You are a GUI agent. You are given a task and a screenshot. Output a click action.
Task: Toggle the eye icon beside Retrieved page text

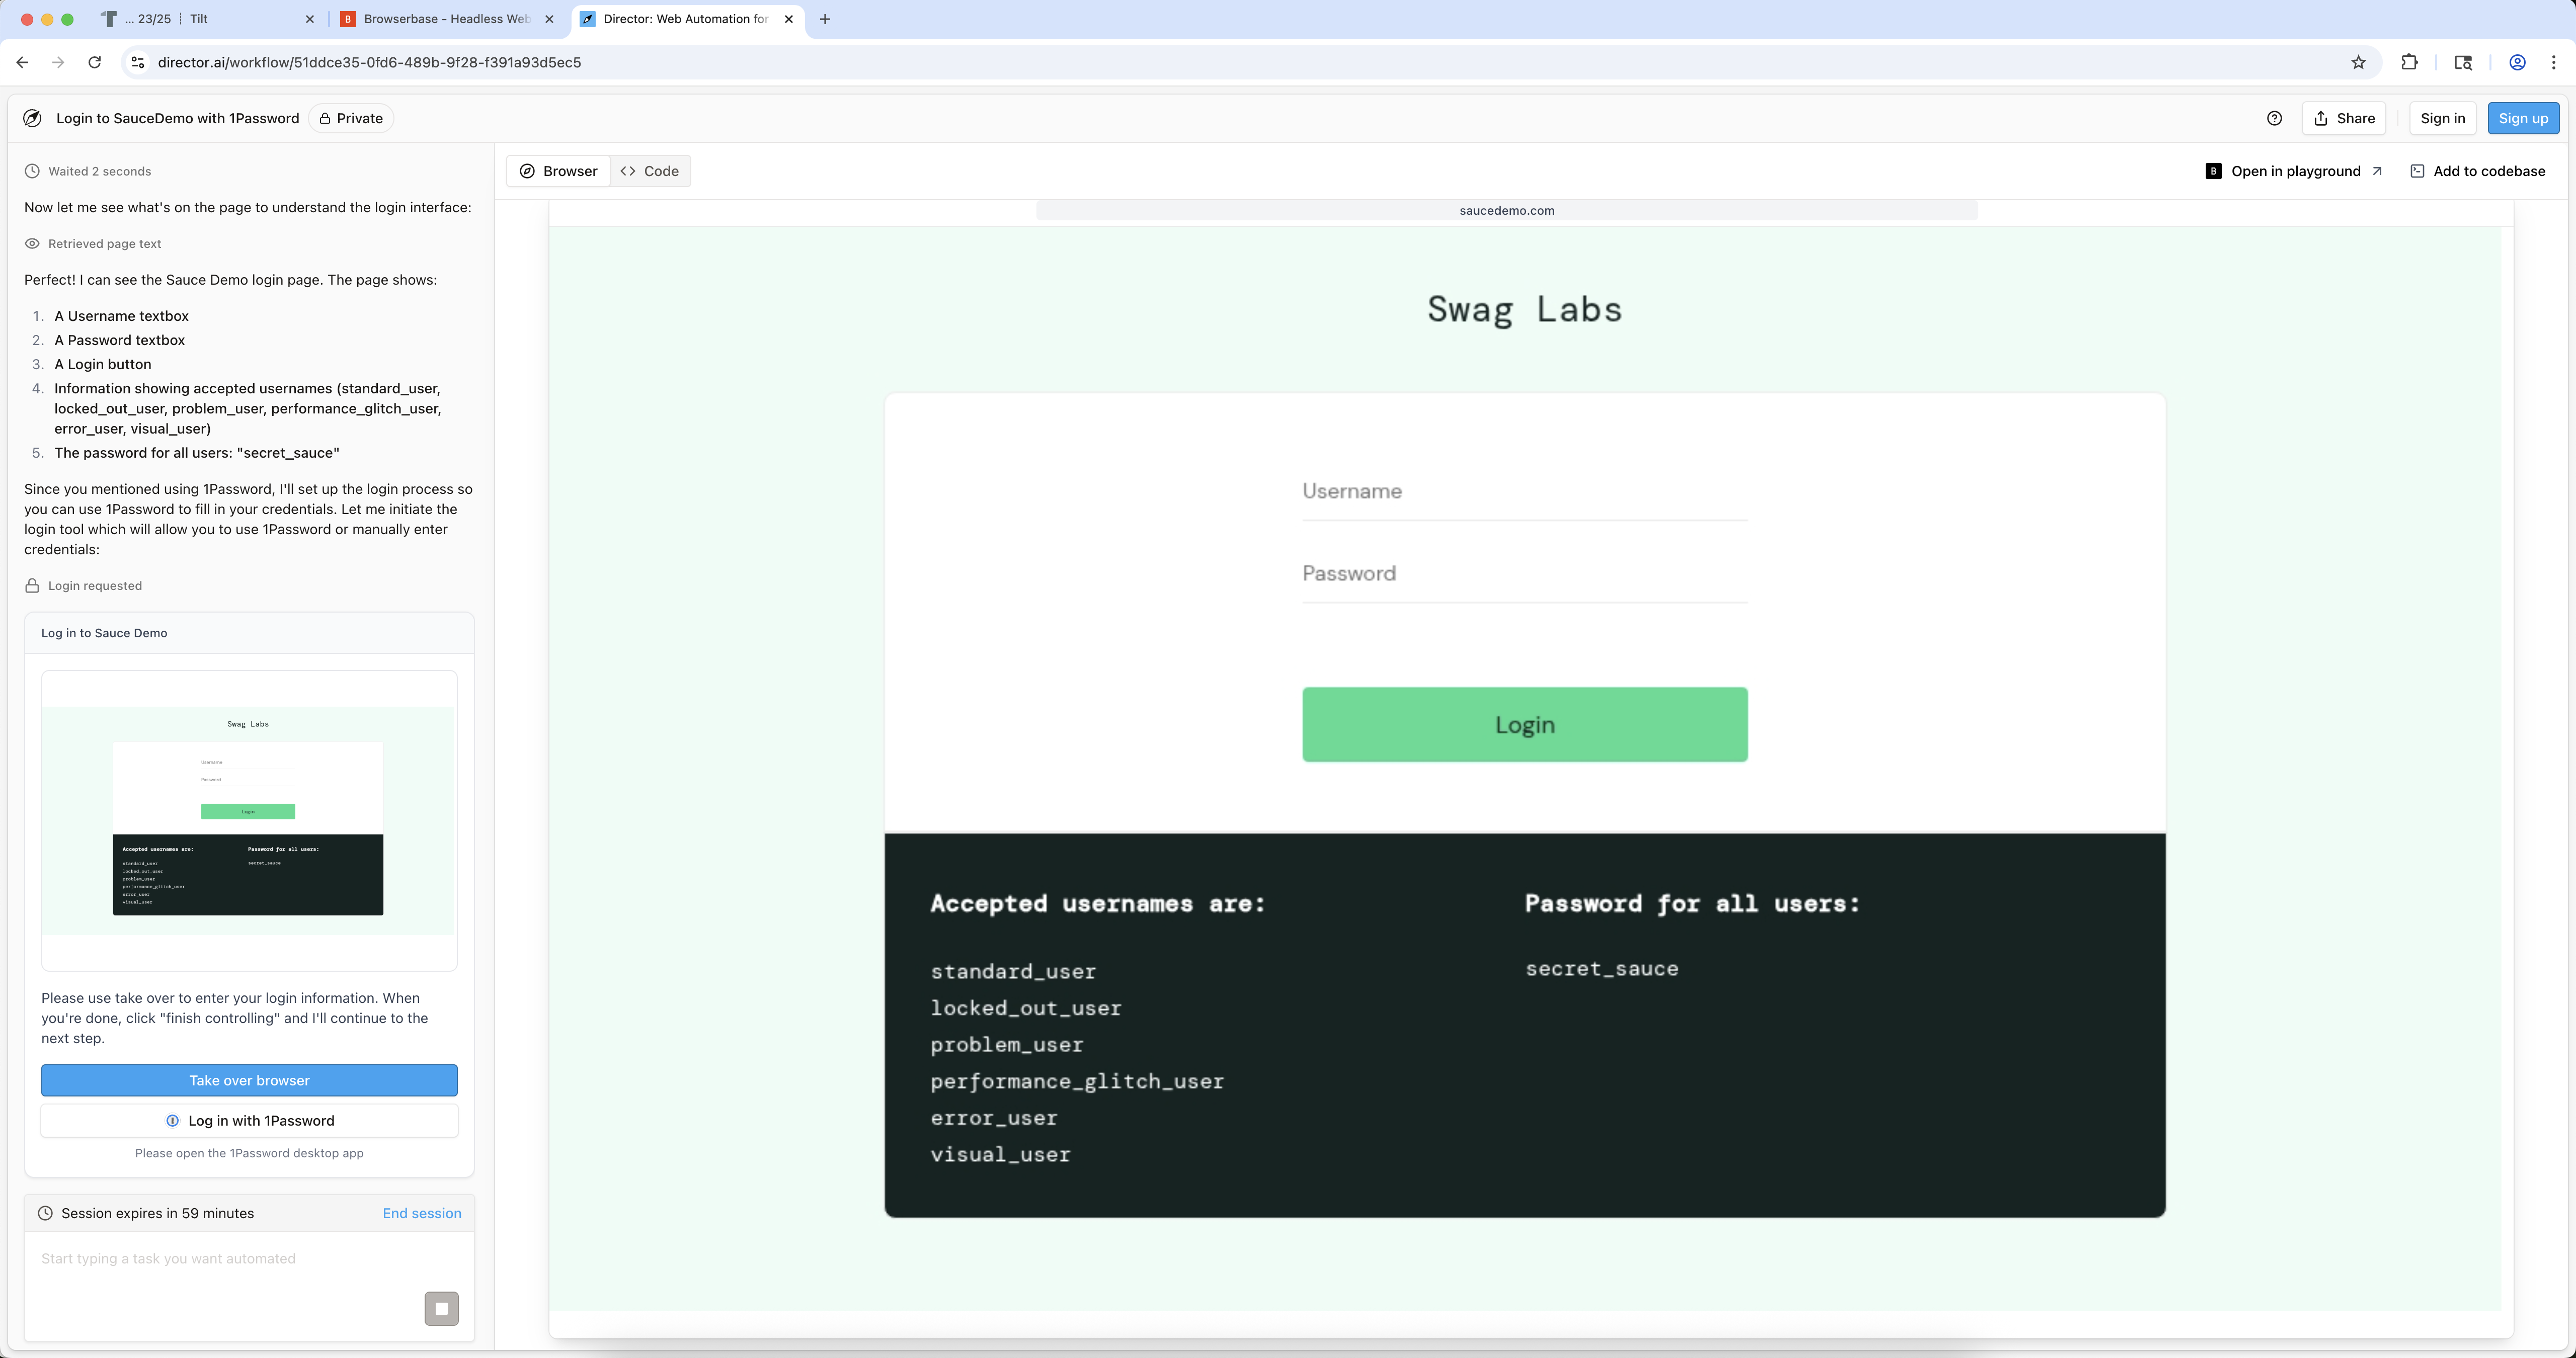[32, 243]
